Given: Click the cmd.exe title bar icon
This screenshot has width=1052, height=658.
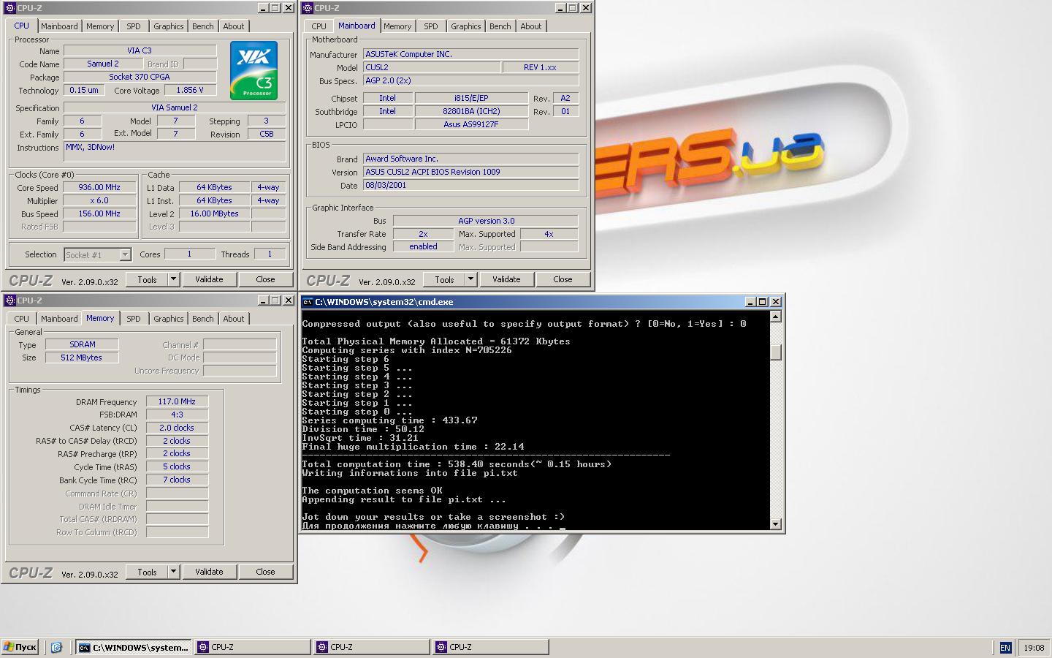Looking at the screenshot, I should tap(308, 302).
